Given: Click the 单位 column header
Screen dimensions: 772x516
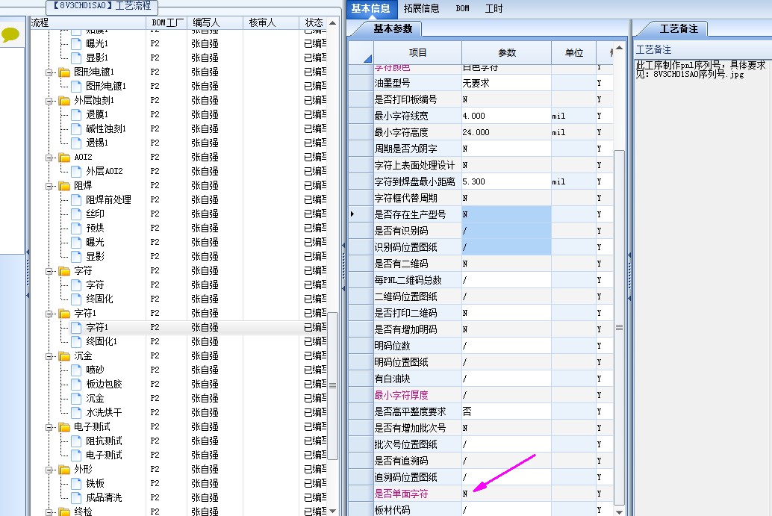Looking at the screenshot, I should pos(574,53).
